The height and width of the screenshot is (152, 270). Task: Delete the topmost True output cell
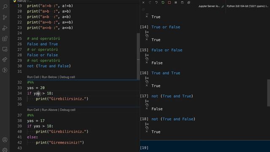[x=147, y=16]
